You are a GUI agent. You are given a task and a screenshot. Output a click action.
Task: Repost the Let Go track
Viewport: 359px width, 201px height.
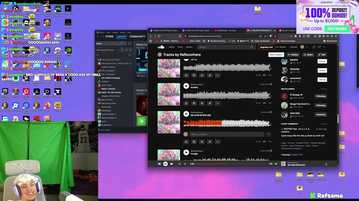tap(202, 75)
